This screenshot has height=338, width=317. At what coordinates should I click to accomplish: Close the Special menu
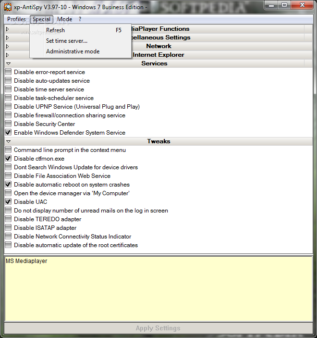[x=41, y=19]
